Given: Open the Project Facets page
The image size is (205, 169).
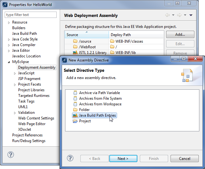Looking at the screenshot, I should (29, 84).
